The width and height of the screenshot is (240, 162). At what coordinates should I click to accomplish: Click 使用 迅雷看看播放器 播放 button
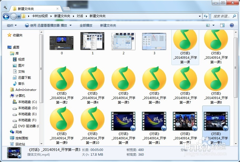(46, 25)
